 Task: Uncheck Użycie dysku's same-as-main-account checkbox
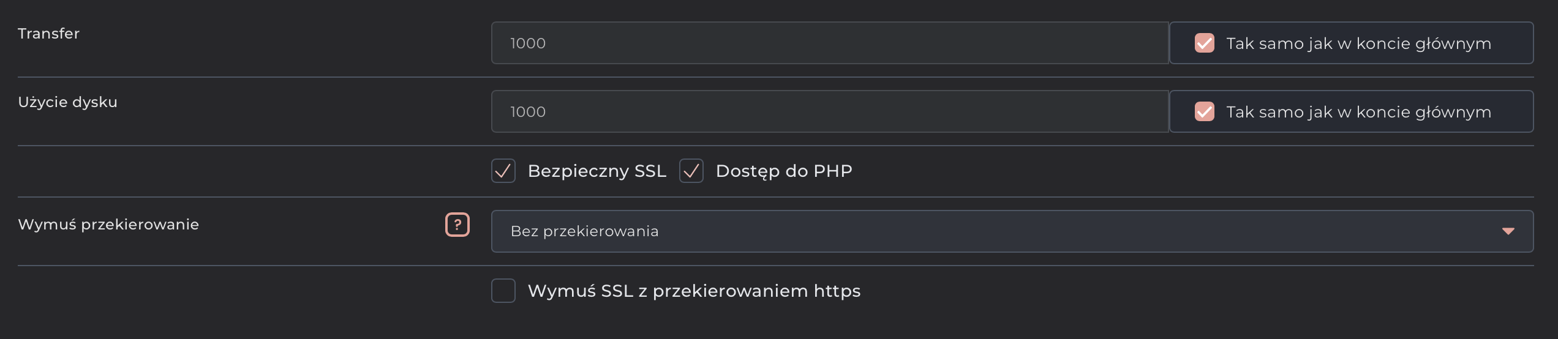1204,112
